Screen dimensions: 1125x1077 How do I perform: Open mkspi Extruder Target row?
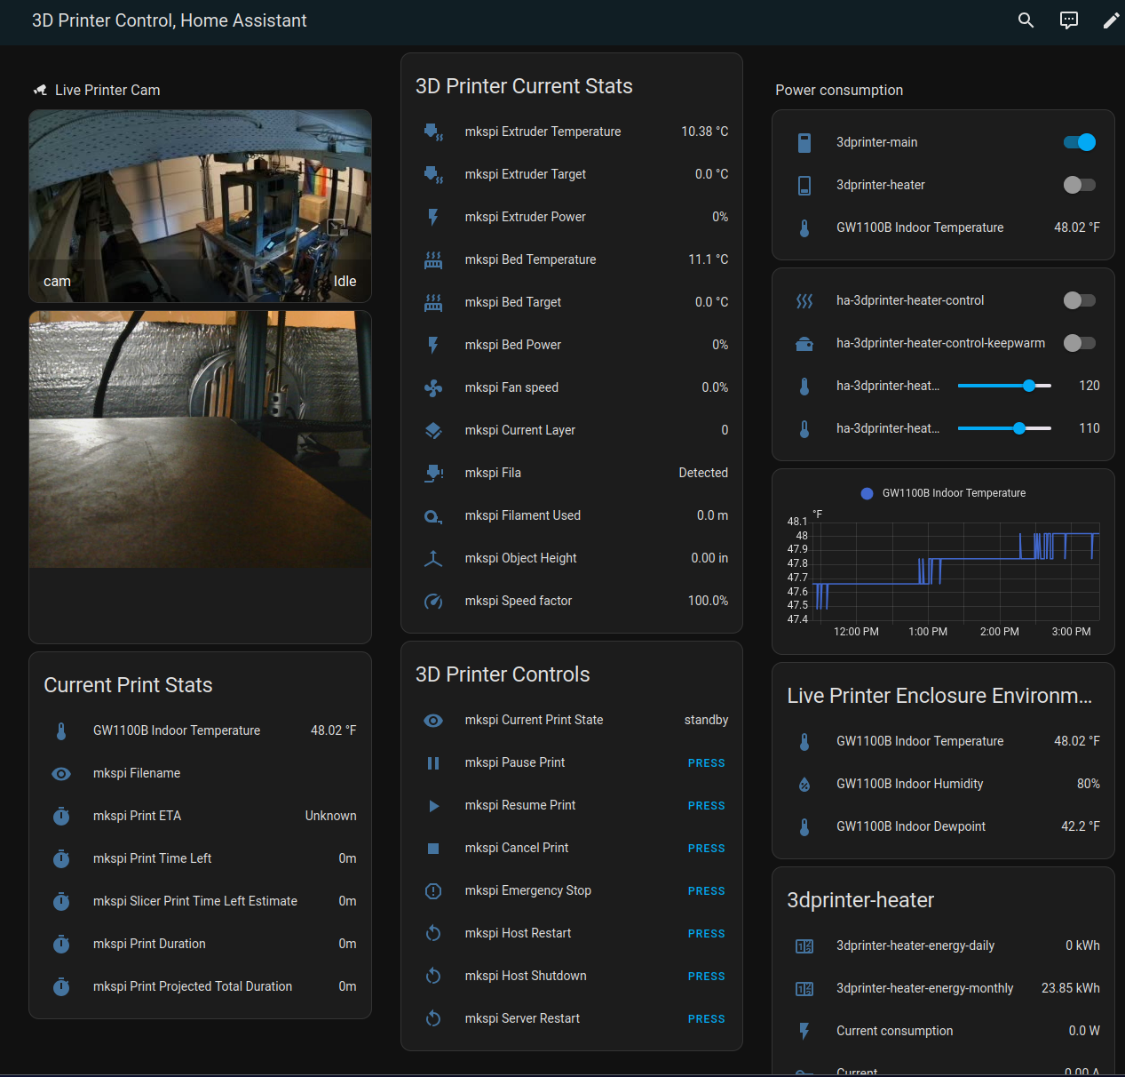pyautogui.click(x=572, y=174)
